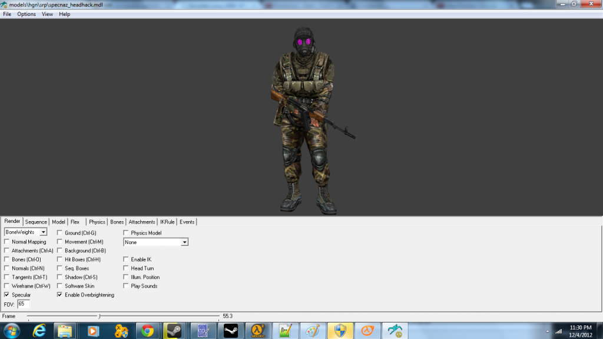Image resolution: width=603 pixels, height=339 pixels.
Task: Open Windows Media Player taskbar icon
Action: pyautogui.click(x=93, y=331)
